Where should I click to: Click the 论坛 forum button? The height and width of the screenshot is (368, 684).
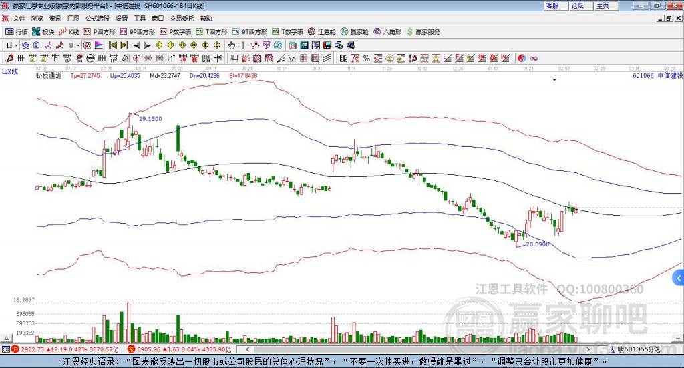581,5
